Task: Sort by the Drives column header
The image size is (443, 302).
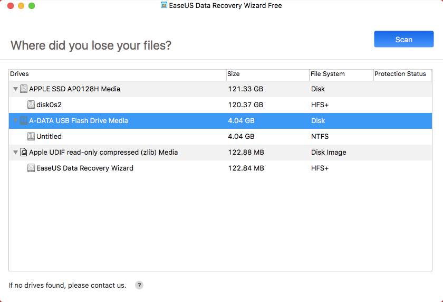Action: pos(116,74)
